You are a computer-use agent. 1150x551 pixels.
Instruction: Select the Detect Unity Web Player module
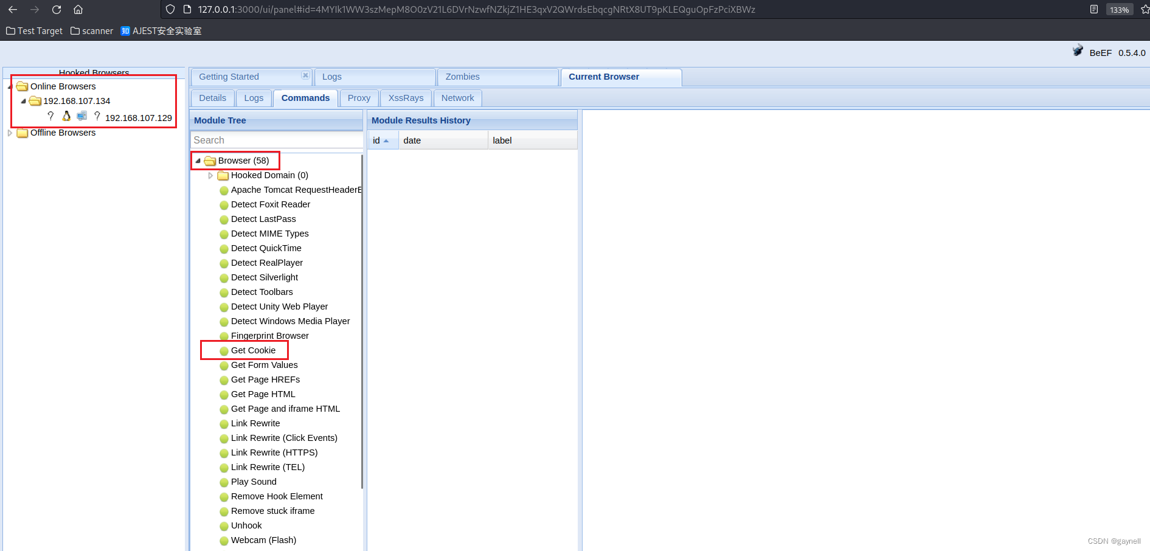(279, 307)
